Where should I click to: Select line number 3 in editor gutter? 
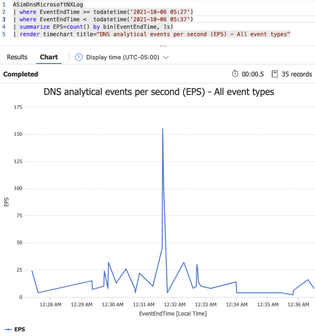click(4, 19)
